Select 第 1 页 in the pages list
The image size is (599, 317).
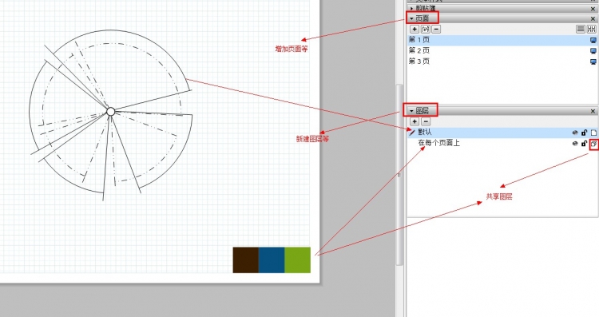(x=502, y=40)
